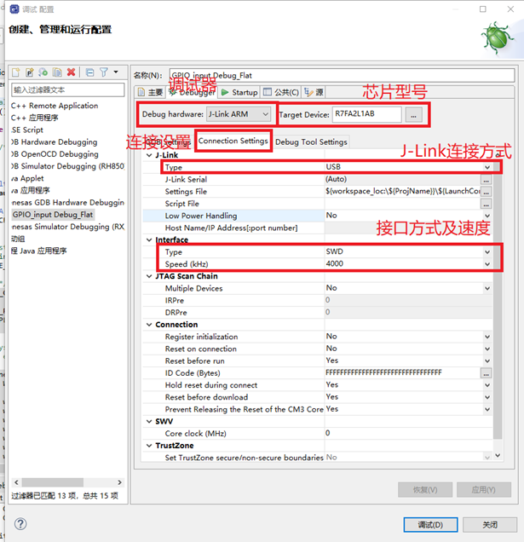The height and width of the screenshot is (542, 524).
Task: Switch to the 主要 tab
Action: coord(150,92)
